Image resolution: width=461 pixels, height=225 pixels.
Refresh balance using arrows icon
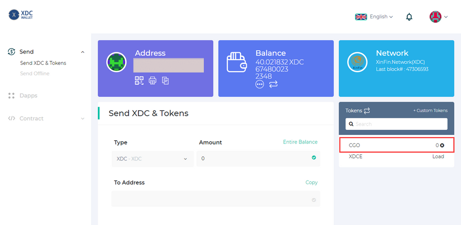pos(273,84)
